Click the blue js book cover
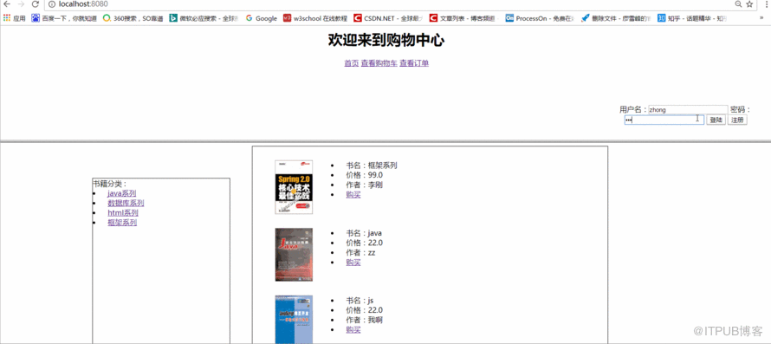This screenshot has width=771, height=344. coord(294,320)
